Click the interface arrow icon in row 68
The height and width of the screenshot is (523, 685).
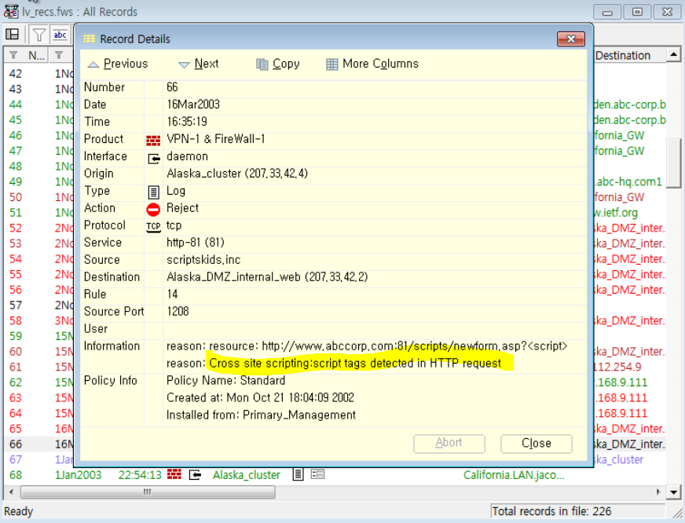click(x=195, y=474)
